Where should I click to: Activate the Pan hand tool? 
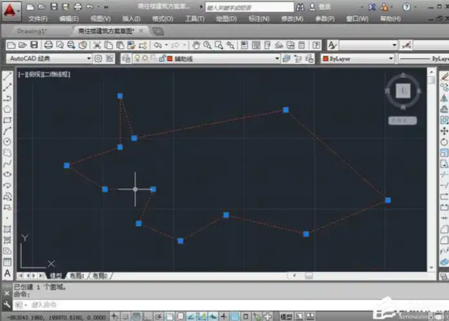(196, 45)
